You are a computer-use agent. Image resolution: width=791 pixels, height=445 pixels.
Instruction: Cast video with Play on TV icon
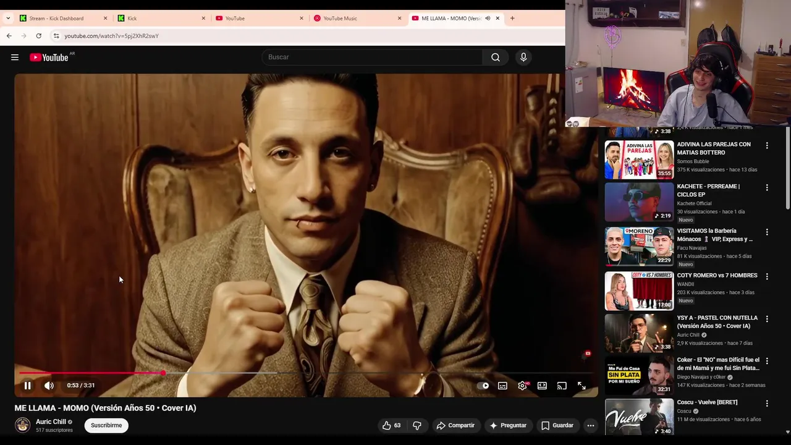pos(562,386)
